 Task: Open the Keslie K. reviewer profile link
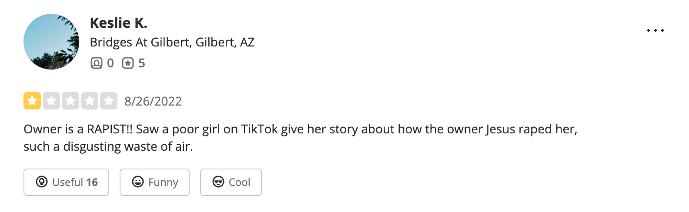(x=118, y=23)
